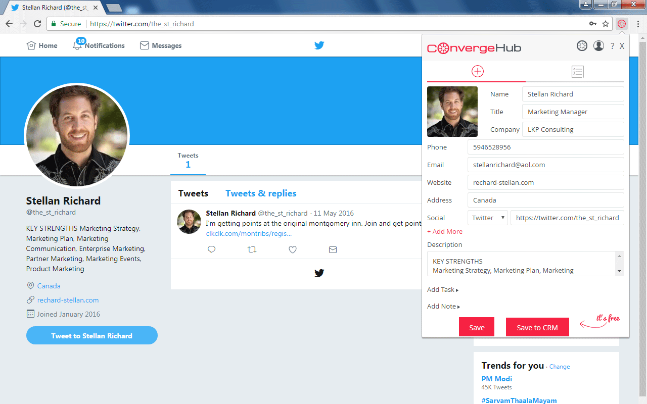
Task: Open the Chrome three-dot menu
Action: (638, 24)
